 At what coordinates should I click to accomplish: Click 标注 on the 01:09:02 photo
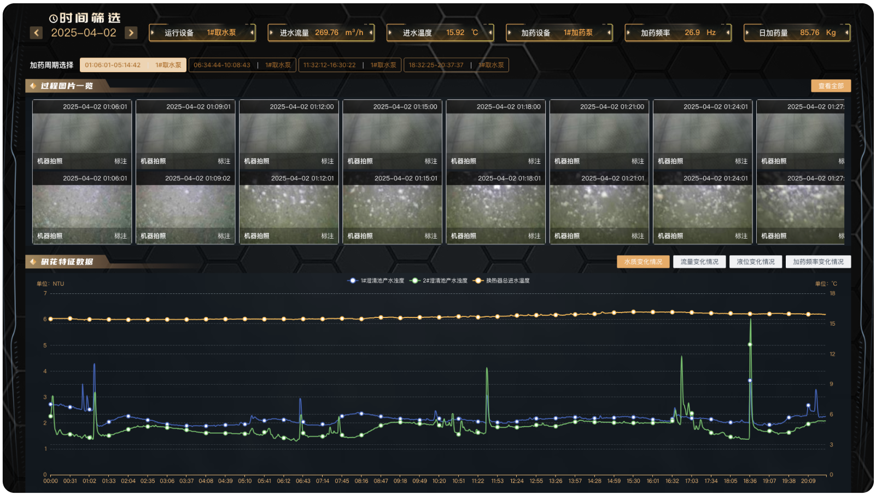(x=224, y=236)
